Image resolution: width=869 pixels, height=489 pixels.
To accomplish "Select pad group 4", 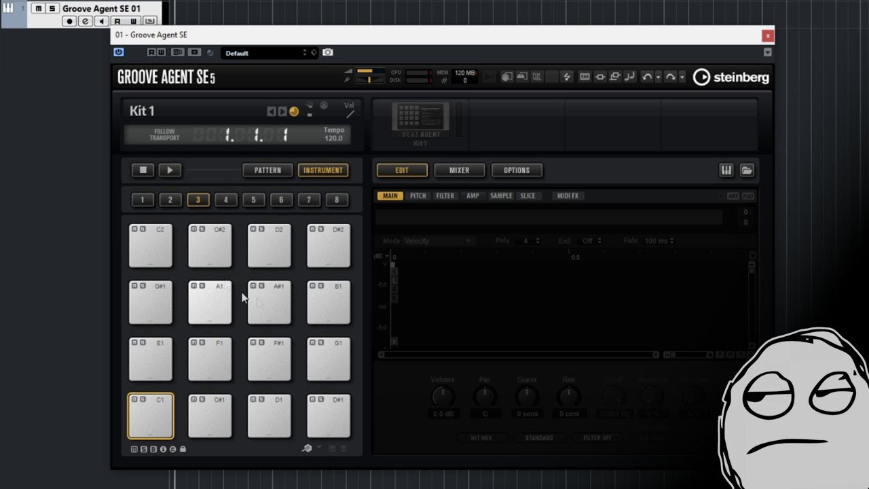I will [x=226, y=200].
